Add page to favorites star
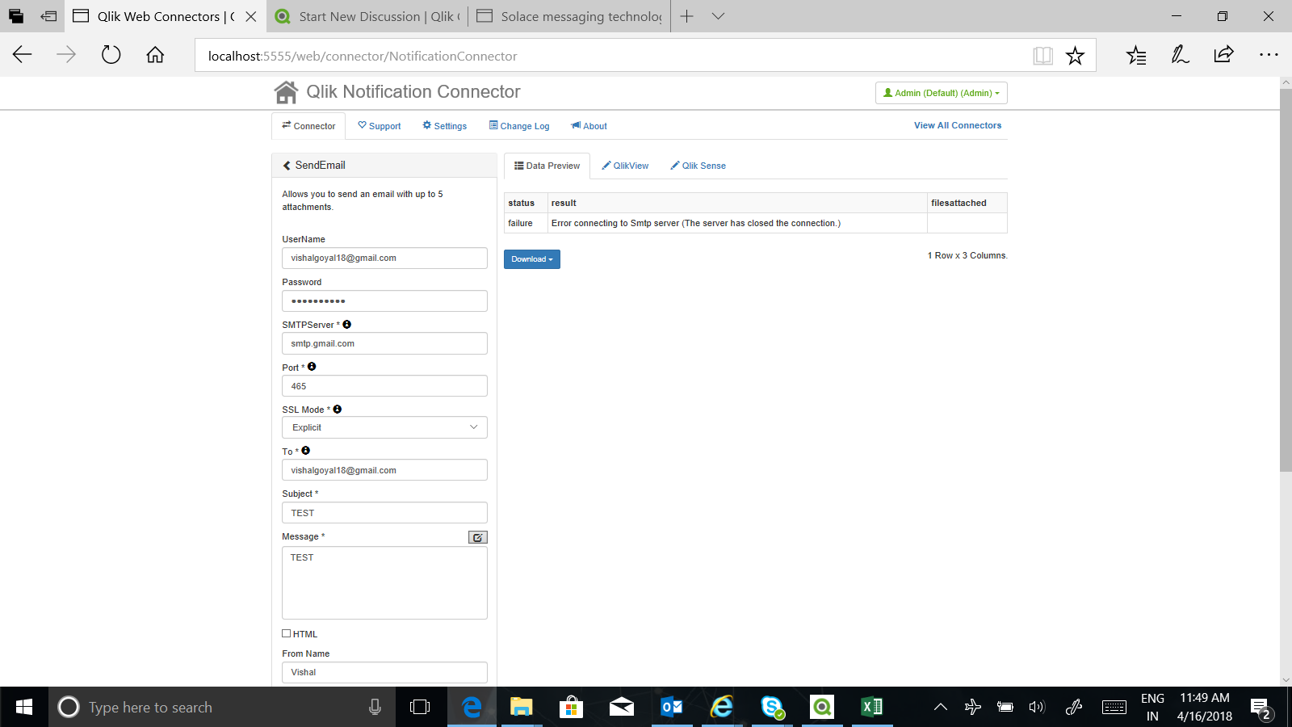Viewport: 1292px width, 727px height. click(1075, 56)
